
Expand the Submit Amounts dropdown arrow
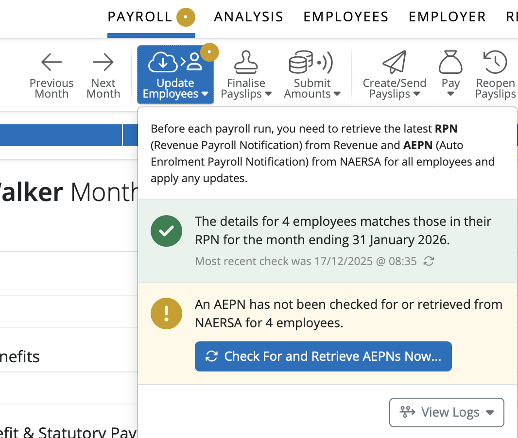(337, 94)
